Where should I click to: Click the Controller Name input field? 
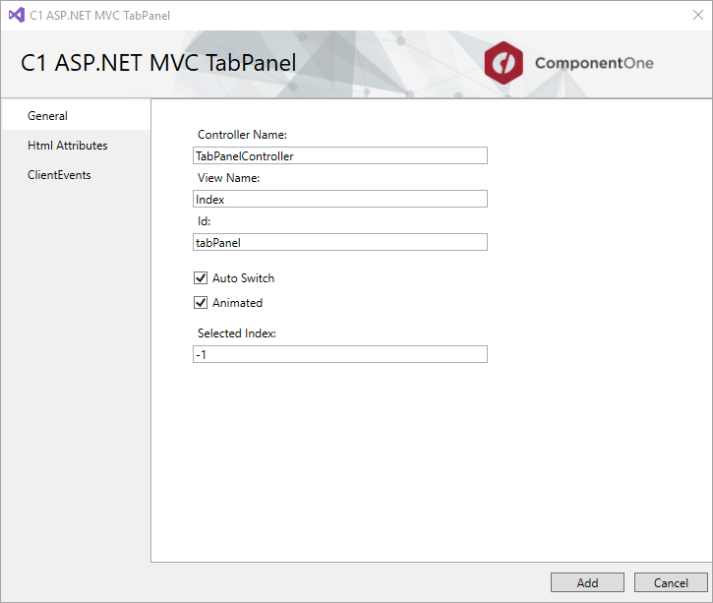coord(339,155)
